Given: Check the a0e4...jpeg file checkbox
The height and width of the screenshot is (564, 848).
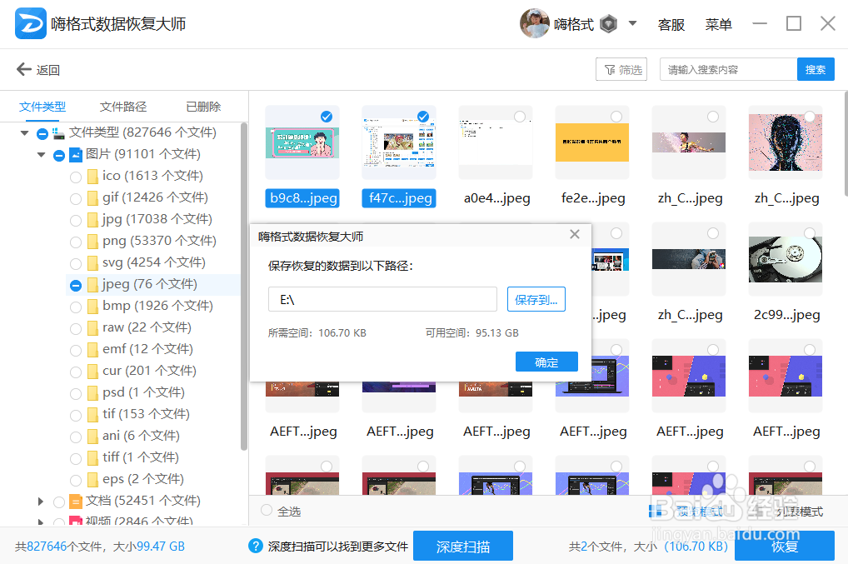Looking at the screenshot, I should tap(519, 117).
